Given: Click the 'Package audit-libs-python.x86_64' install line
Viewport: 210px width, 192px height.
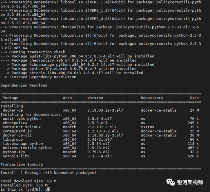Looking at the screenshot, I should click(x=77, y=56).
